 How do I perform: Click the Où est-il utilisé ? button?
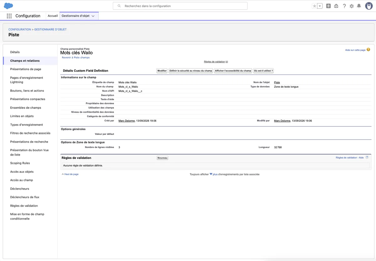coord(264,71)
